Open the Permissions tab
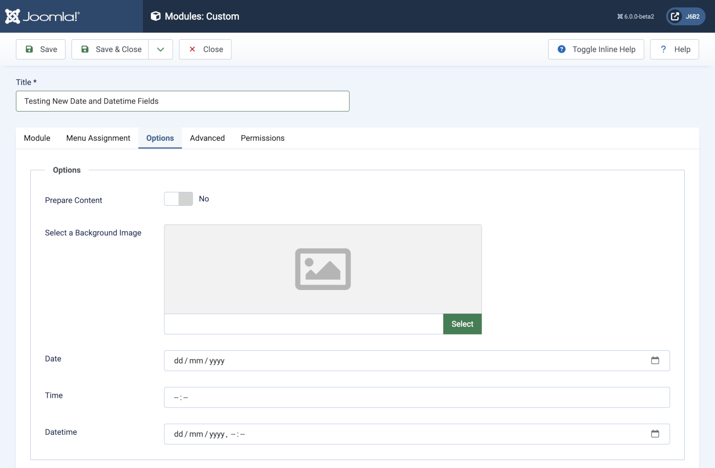 pyautogui.click(x=263, y=138)
